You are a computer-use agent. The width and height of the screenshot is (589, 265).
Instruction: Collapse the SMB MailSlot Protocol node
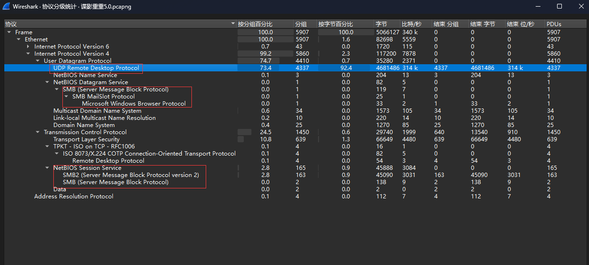pyautogui.click(x=66, y=97)
